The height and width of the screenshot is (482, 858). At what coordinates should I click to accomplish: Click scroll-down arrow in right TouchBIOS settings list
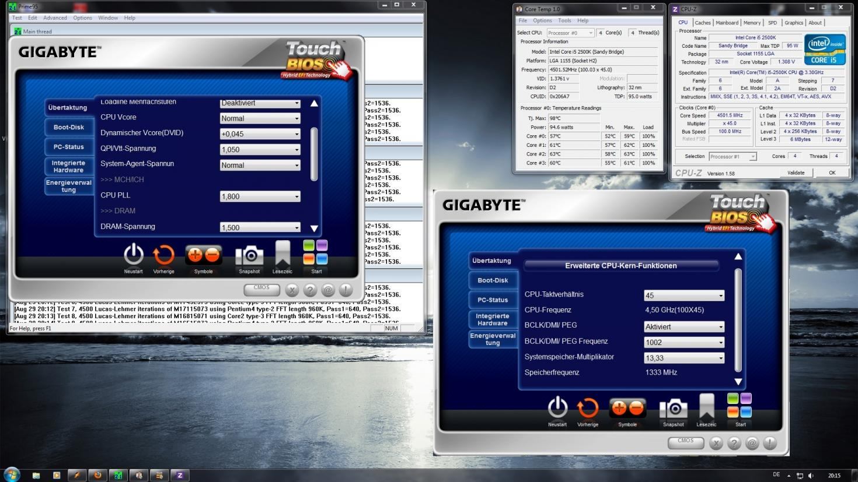click(738, 382)
